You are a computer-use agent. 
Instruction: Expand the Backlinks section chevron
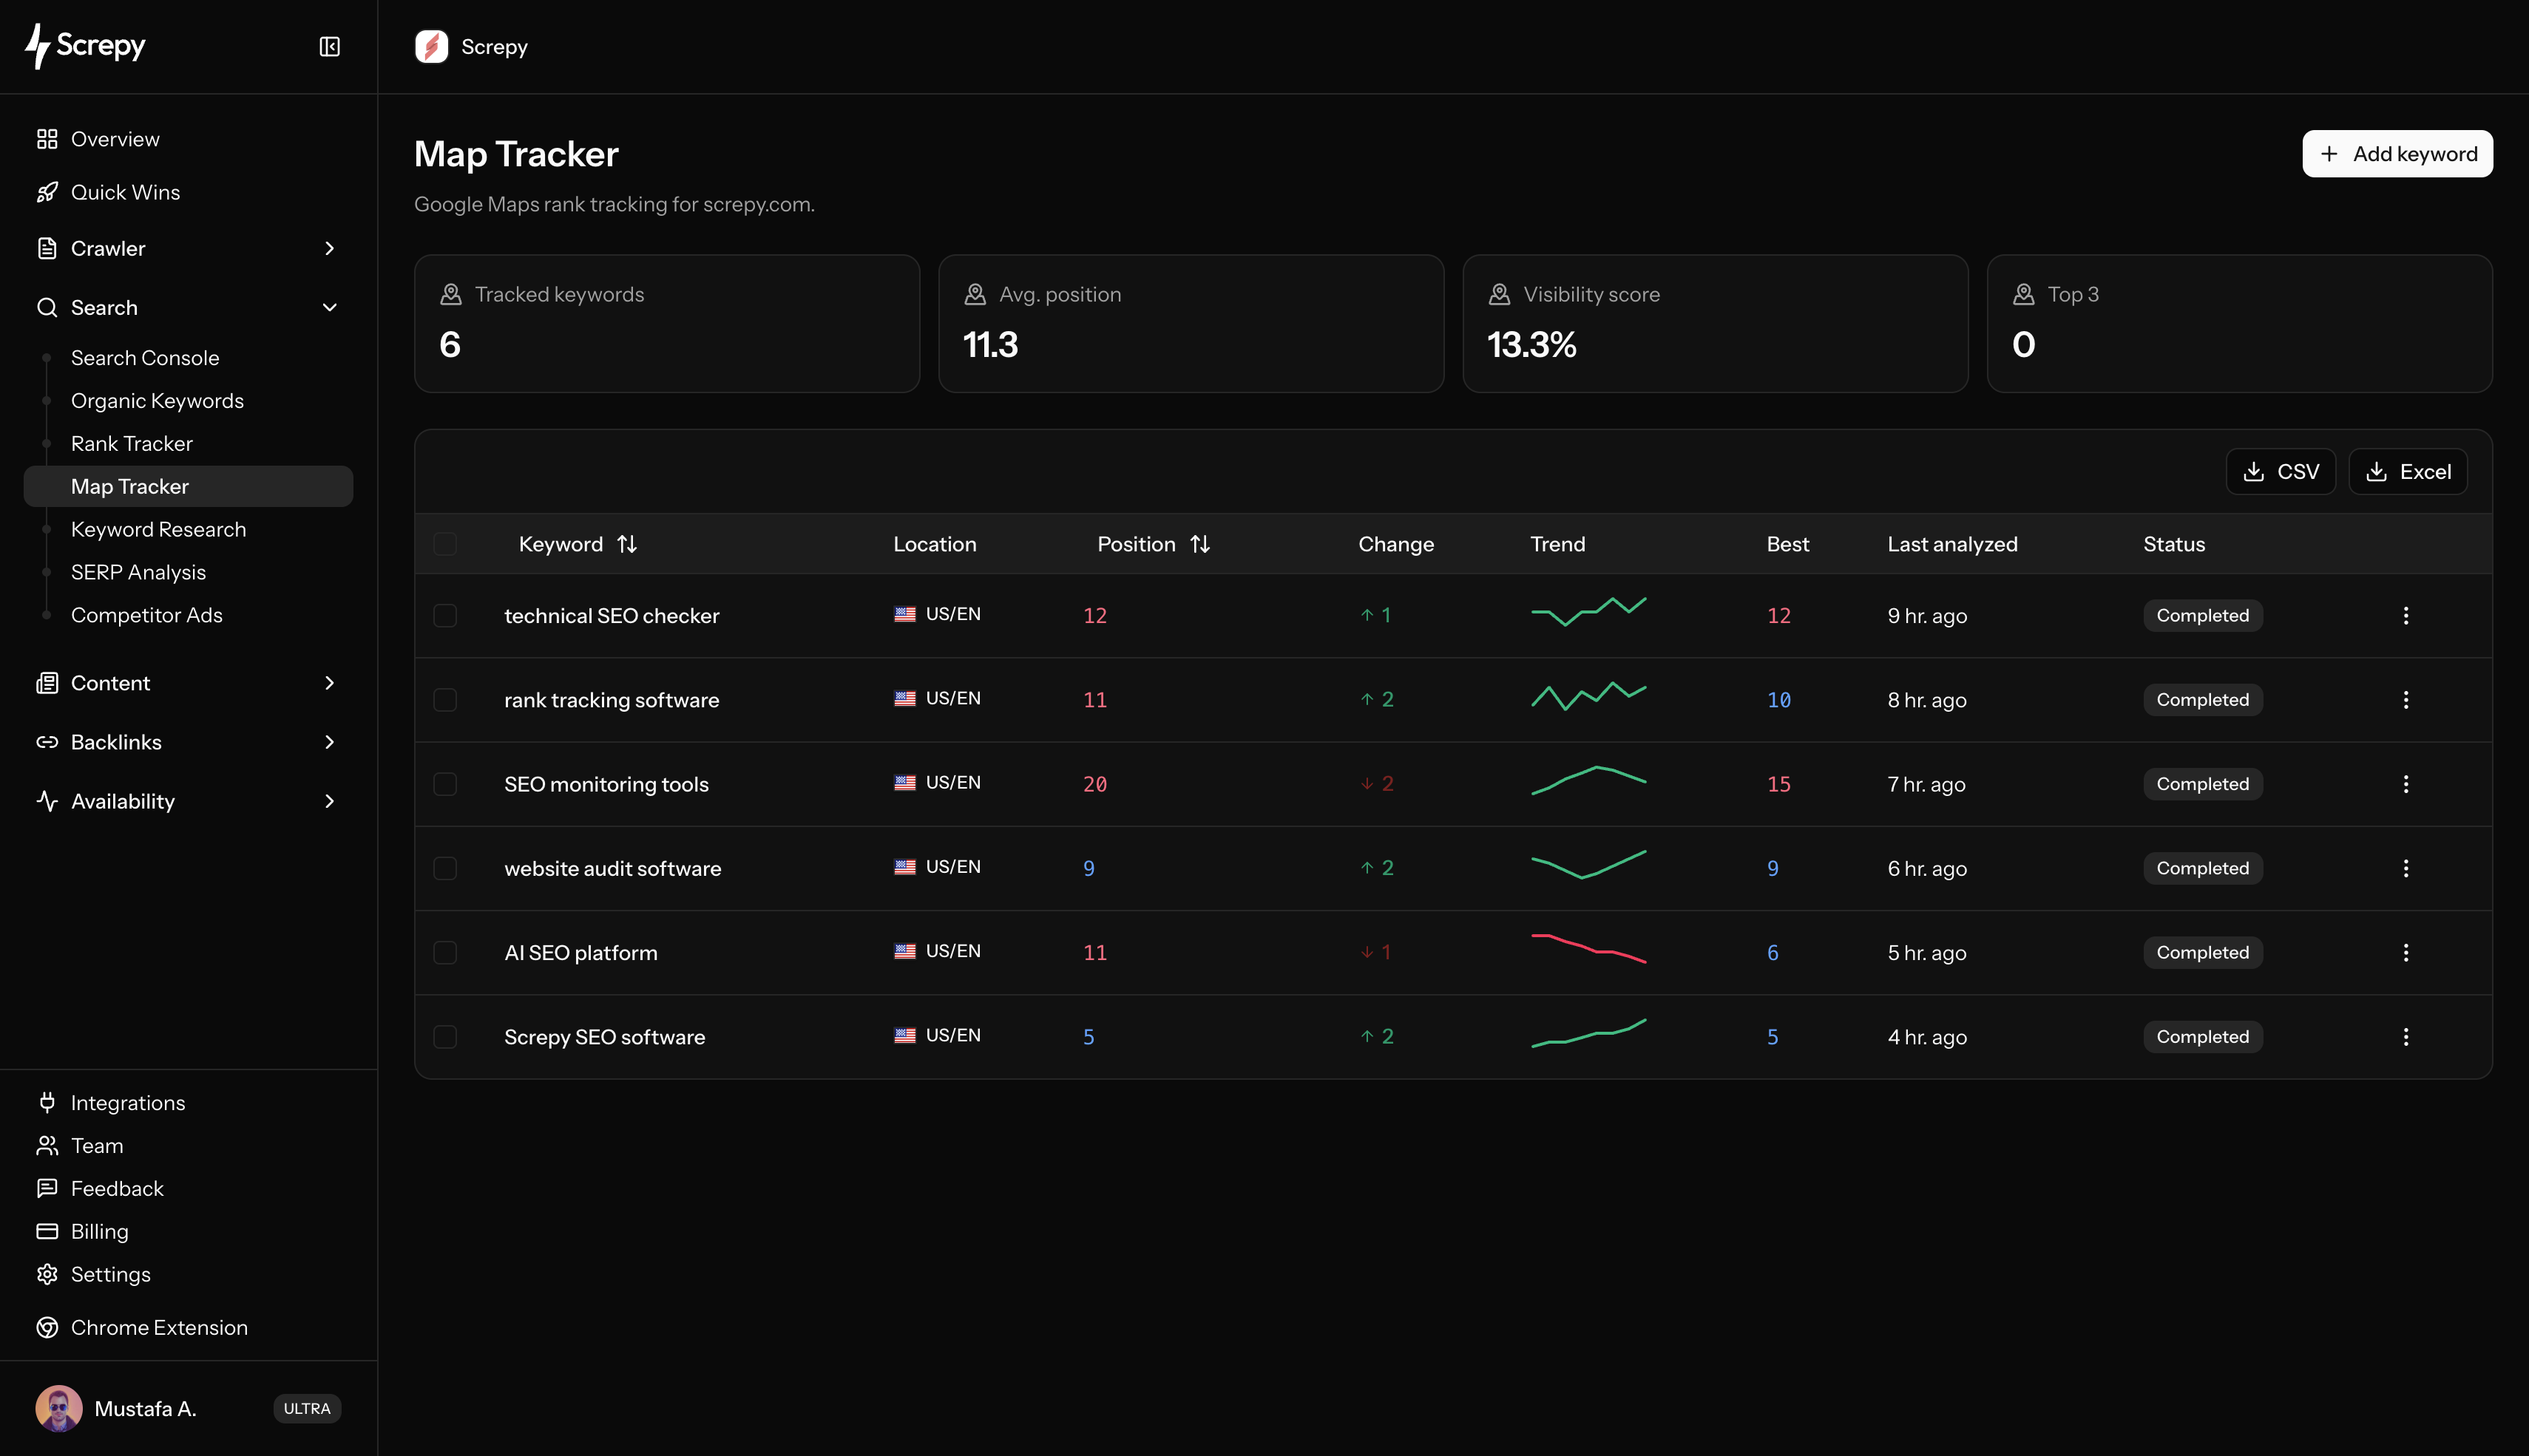(x=329, y=742)
